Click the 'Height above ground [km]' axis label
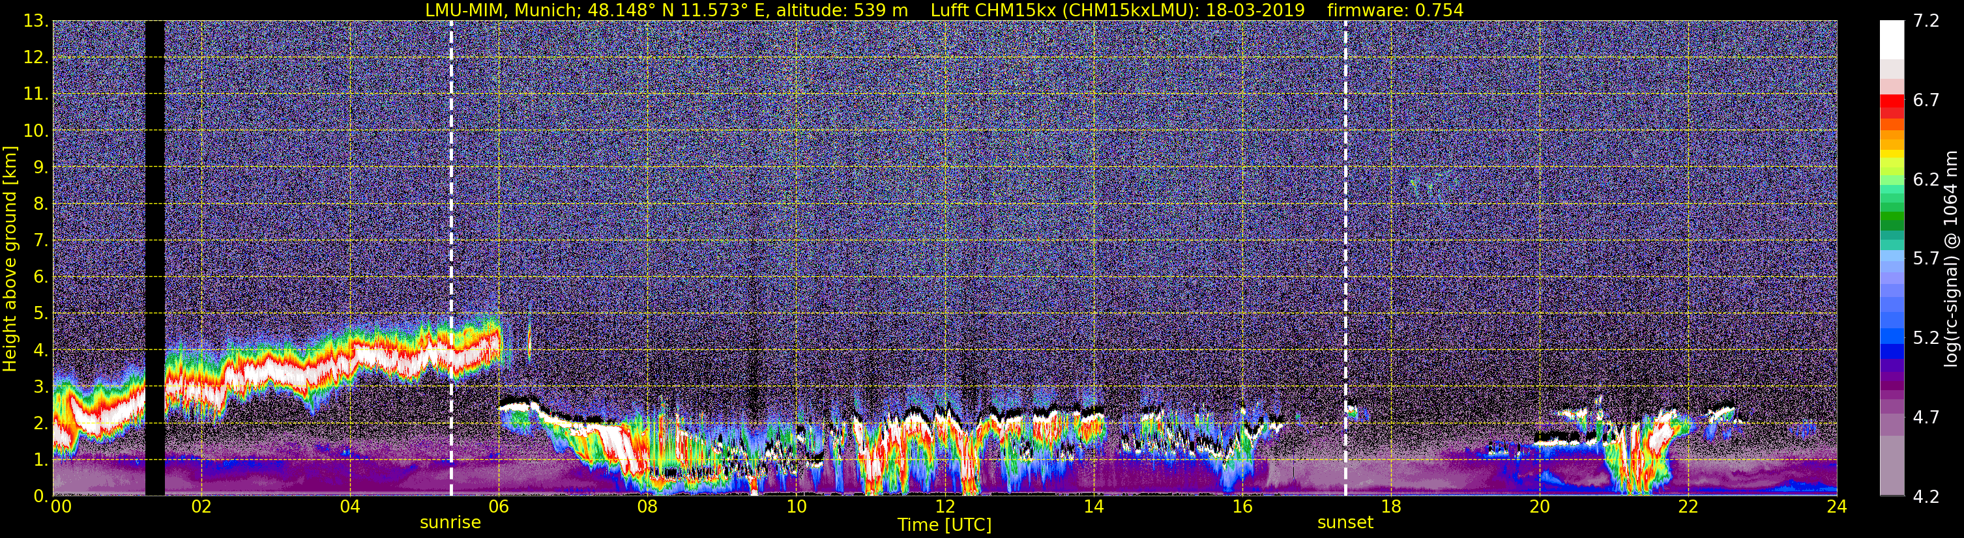The height and width of the screenshot is (538, 1964). tap(10, 259)
